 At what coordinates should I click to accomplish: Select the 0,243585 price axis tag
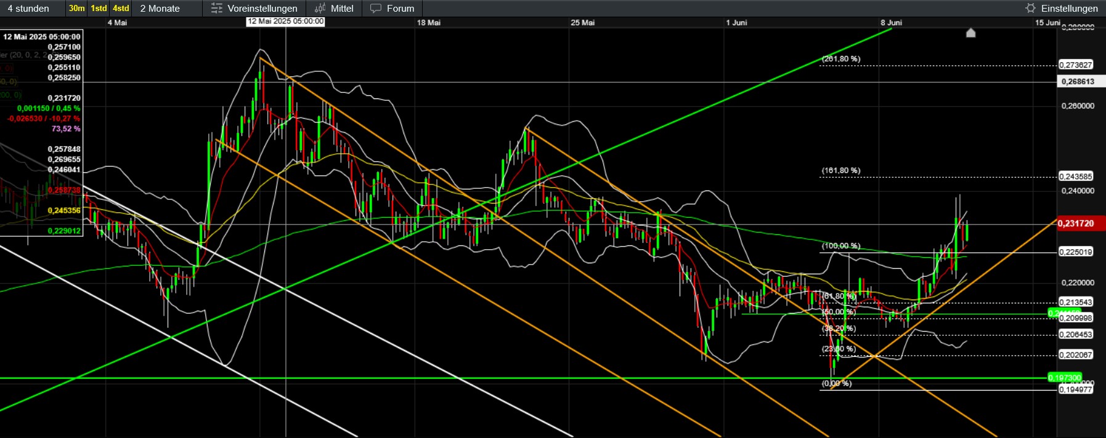click(x=1075, y=177)
